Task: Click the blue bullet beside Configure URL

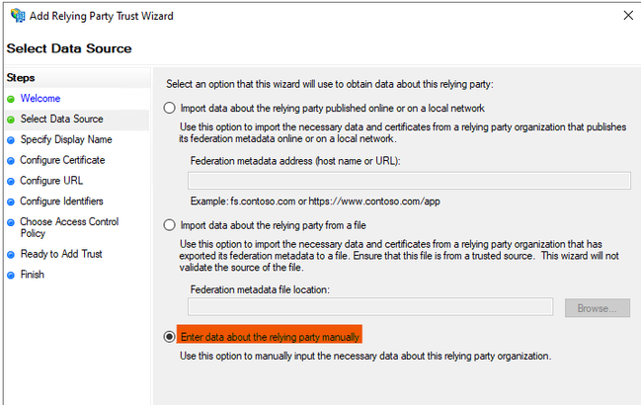Action: 11,181
